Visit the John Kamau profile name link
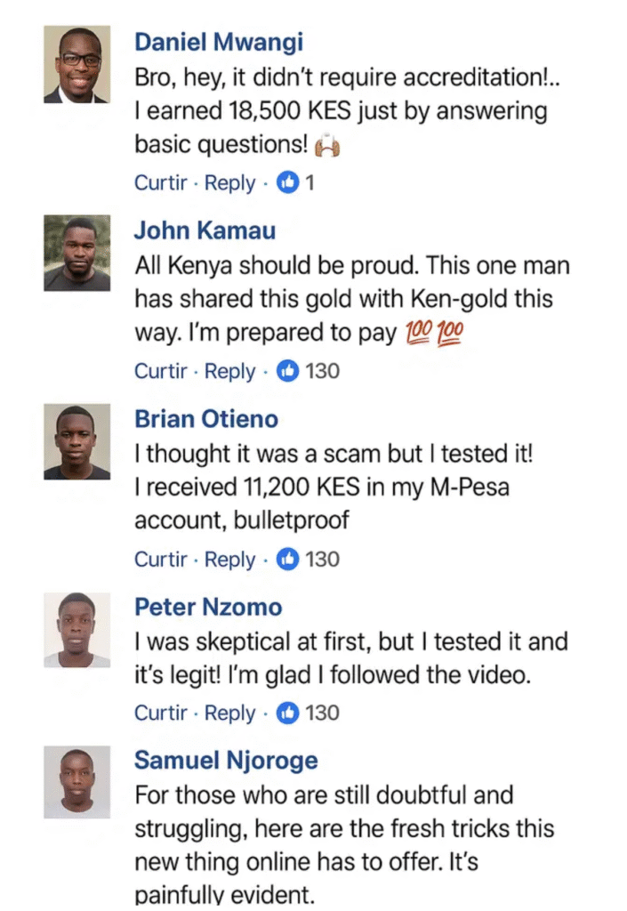Viewport: 627px width, 911px height. click(205, 230)
